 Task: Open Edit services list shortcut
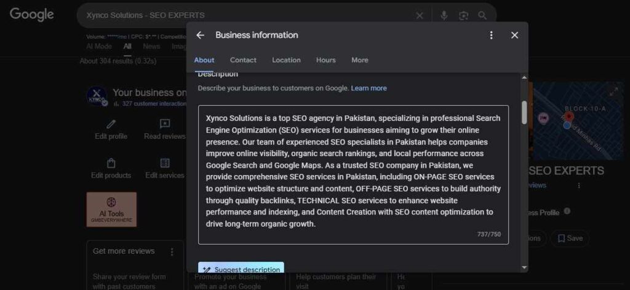pos(165,169)
